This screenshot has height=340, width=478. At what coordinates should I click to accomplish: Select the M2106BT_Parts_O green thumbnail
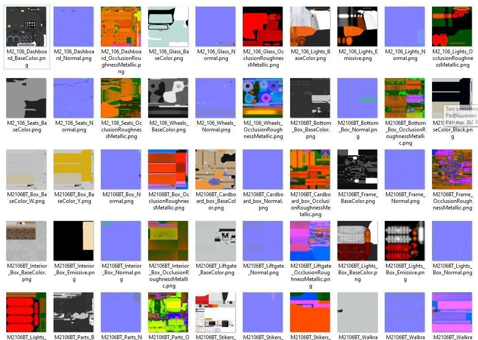tap(168, 312)
